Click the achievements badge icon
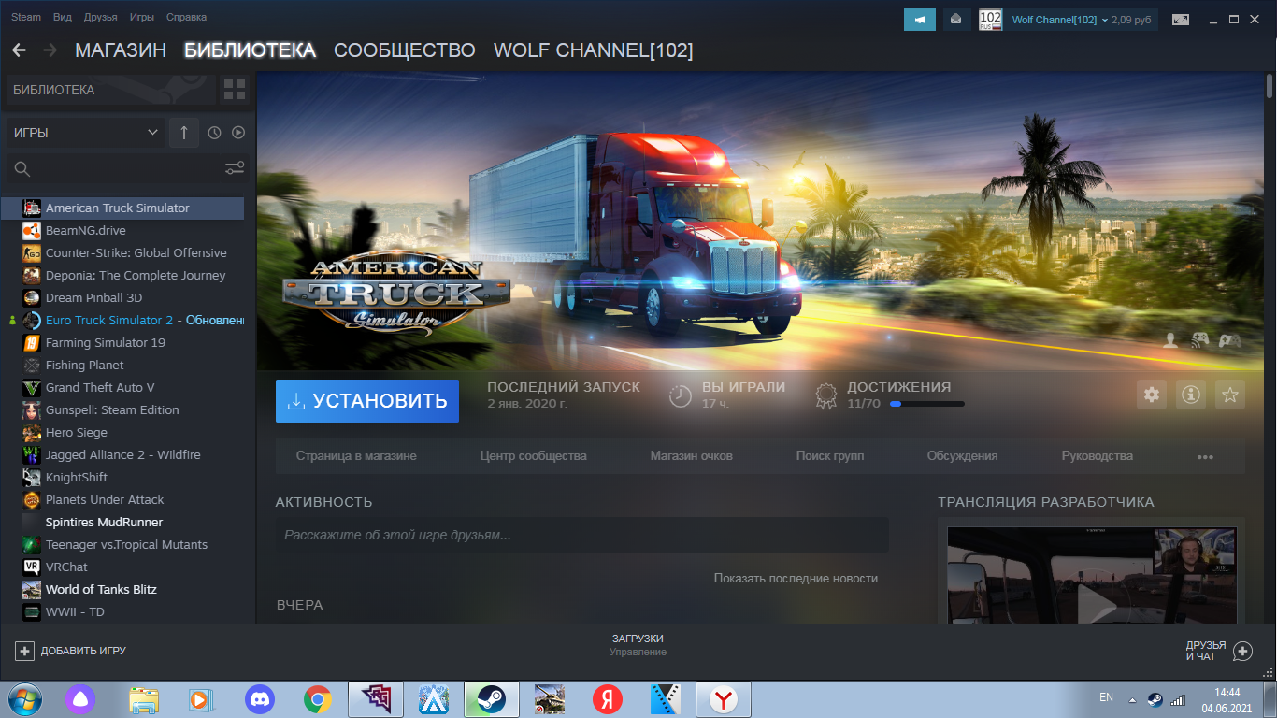The height and width of the screenshot is (718, 1277). 825,396
